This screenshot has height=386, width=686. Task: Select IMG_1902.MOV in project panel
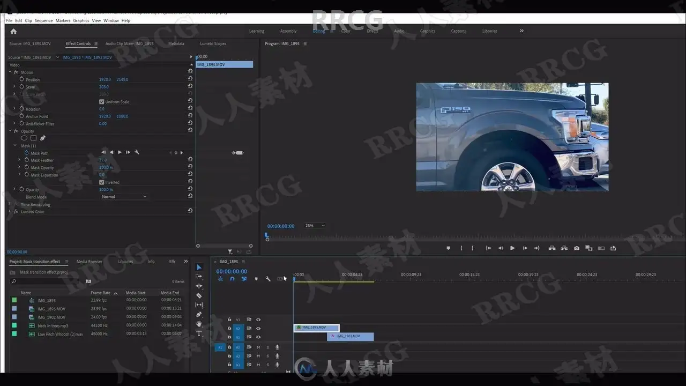coord(51,317)
